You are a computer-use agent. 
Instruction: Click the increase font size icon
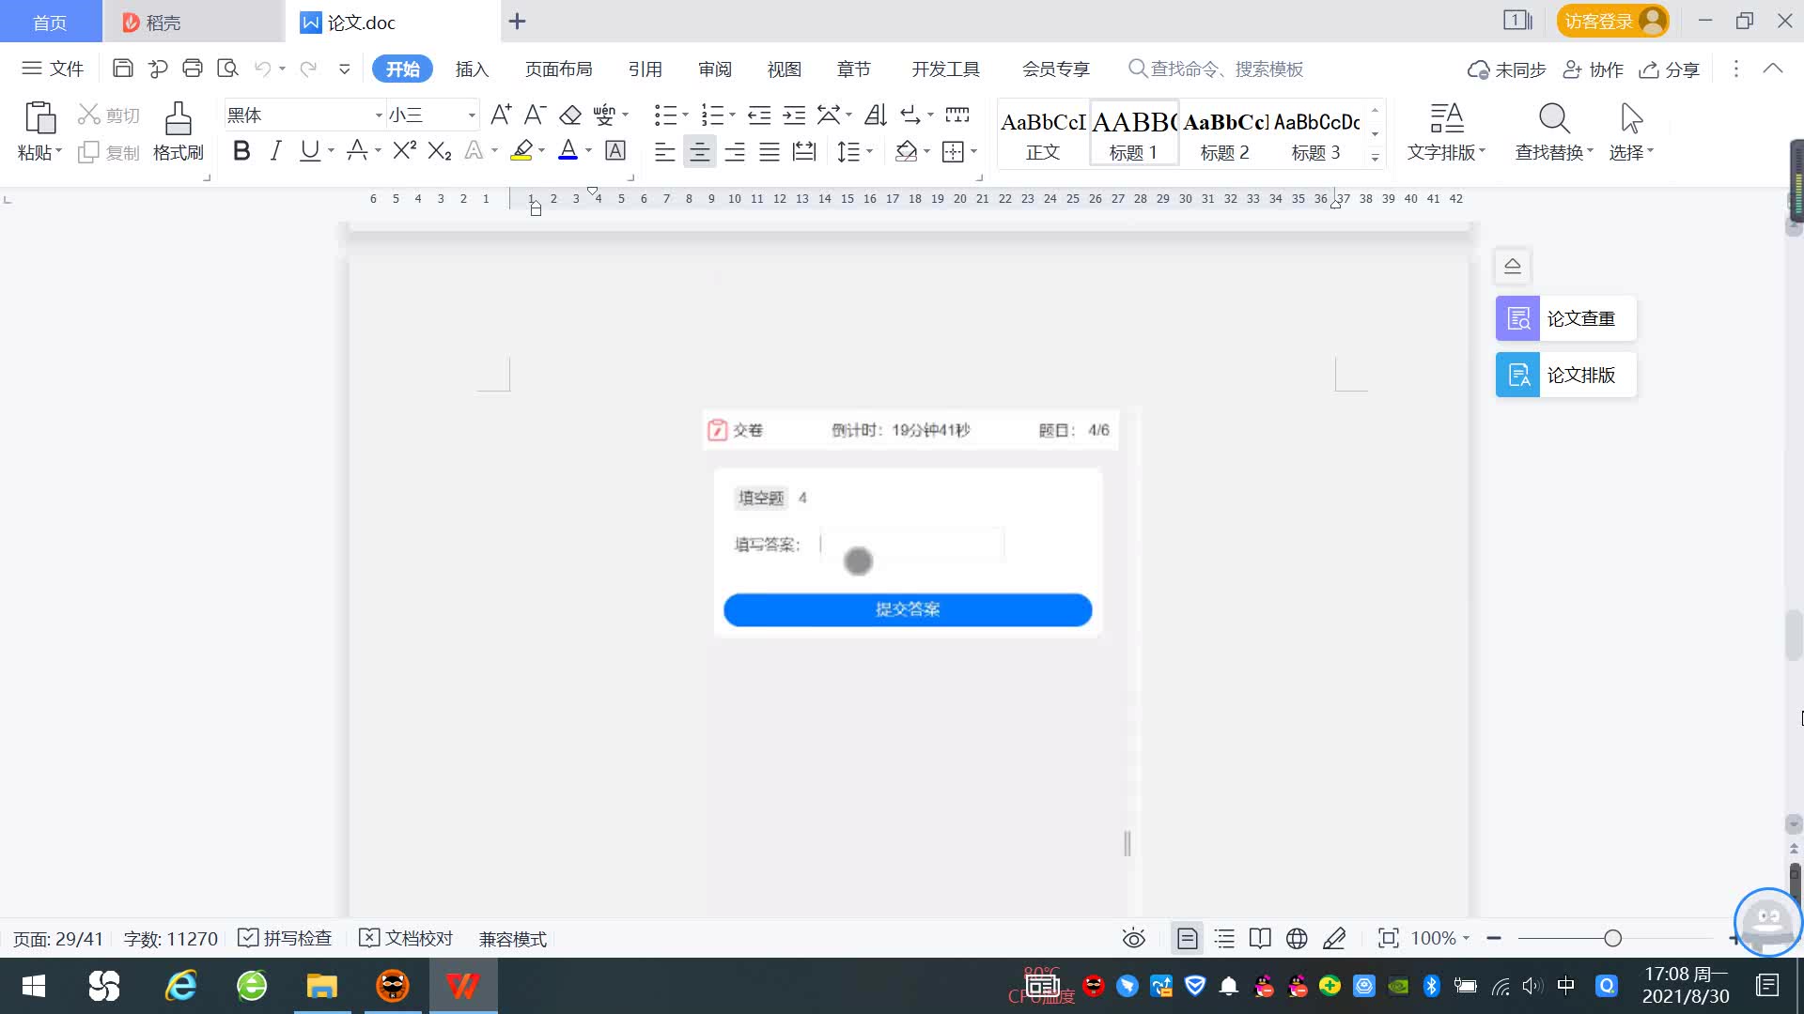click(501, 115)
